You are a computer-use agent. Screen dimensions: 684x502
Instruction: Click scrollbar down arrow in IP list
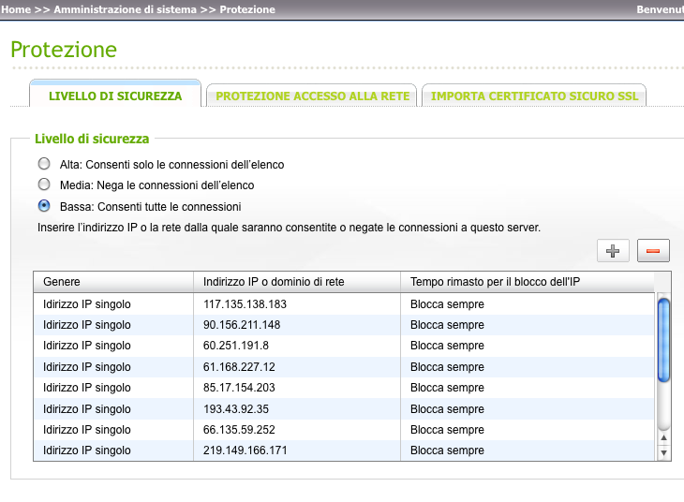point(664,453)
